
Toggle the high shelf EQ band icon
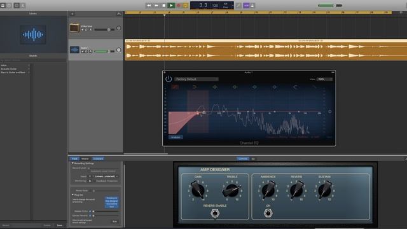295,87
